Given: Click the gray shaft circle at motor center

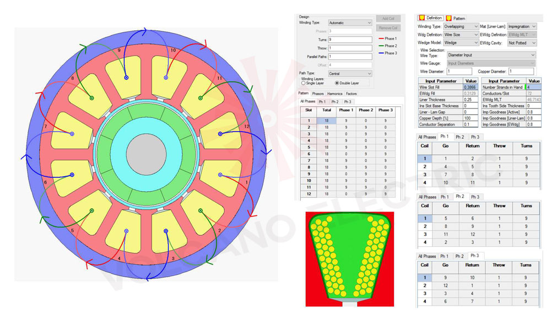Looking at the screenshot, I should click(x=146, y=154).
